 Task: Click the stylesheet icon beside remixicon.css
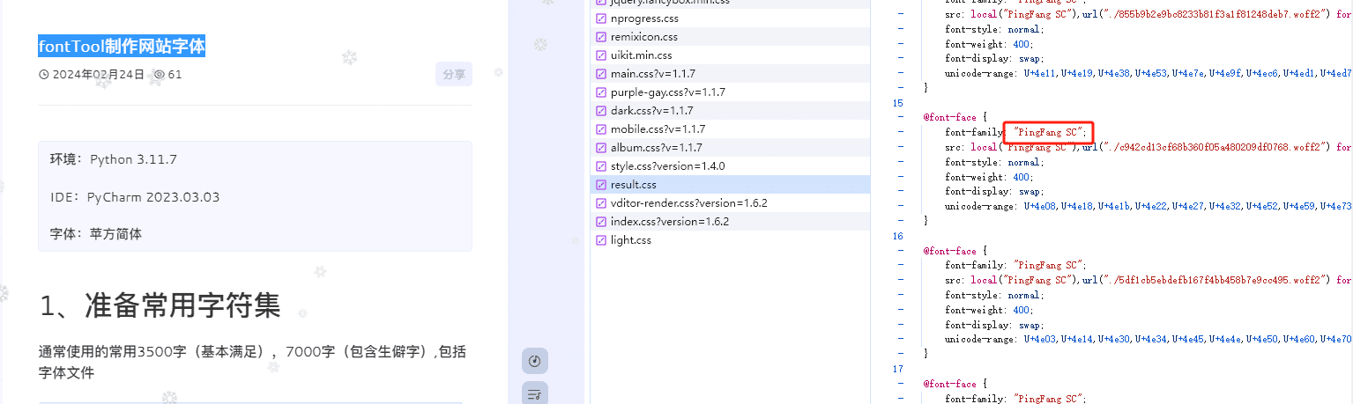point(601,37)
